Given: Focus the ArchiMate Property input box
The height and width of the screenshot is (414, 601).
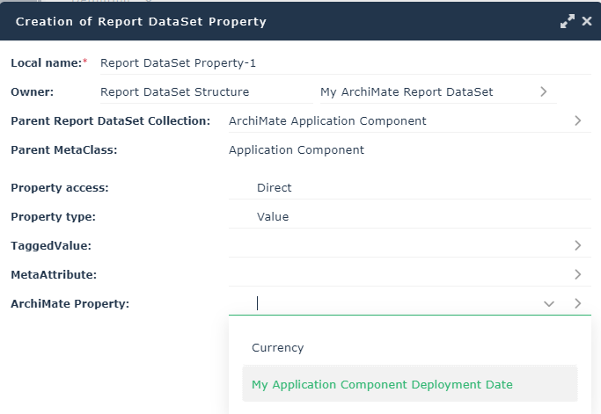Looking at the screenshot, I should (387, 304).
